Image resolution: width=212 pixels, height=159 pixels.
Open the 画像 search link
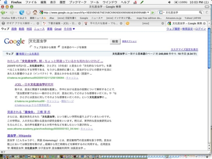(x=14, y=29)
